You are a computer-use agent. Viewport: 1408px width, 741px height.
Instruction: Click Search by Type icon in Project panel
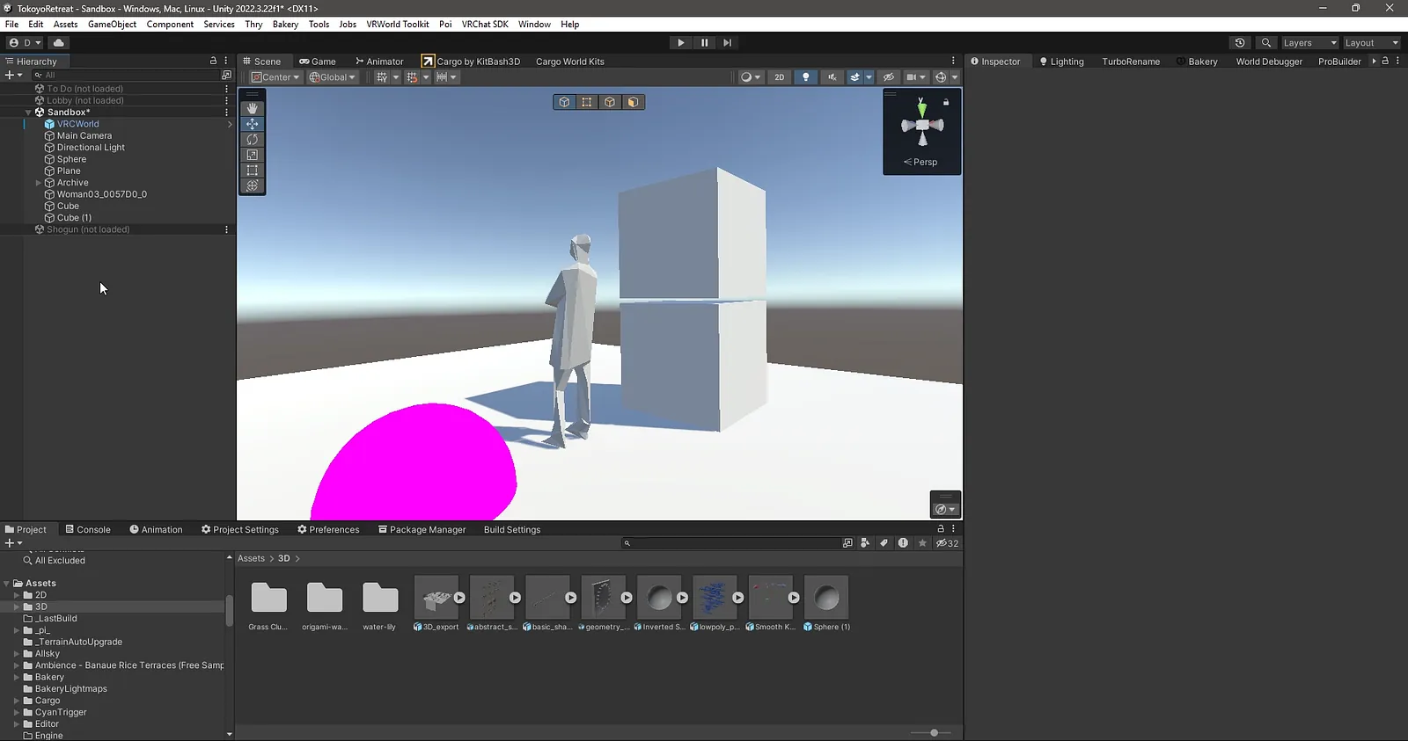[x=865, y=543]
